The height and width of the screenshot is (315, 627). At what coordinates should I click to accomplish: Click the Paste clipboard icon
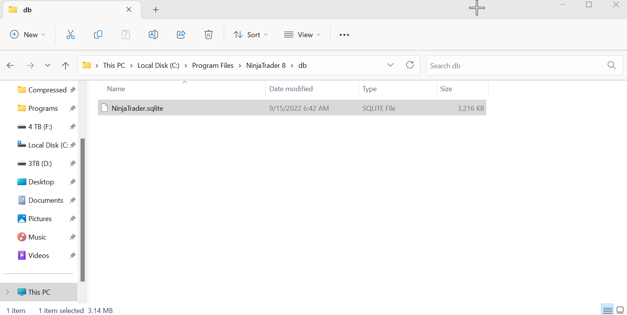[x=126, y=35]
